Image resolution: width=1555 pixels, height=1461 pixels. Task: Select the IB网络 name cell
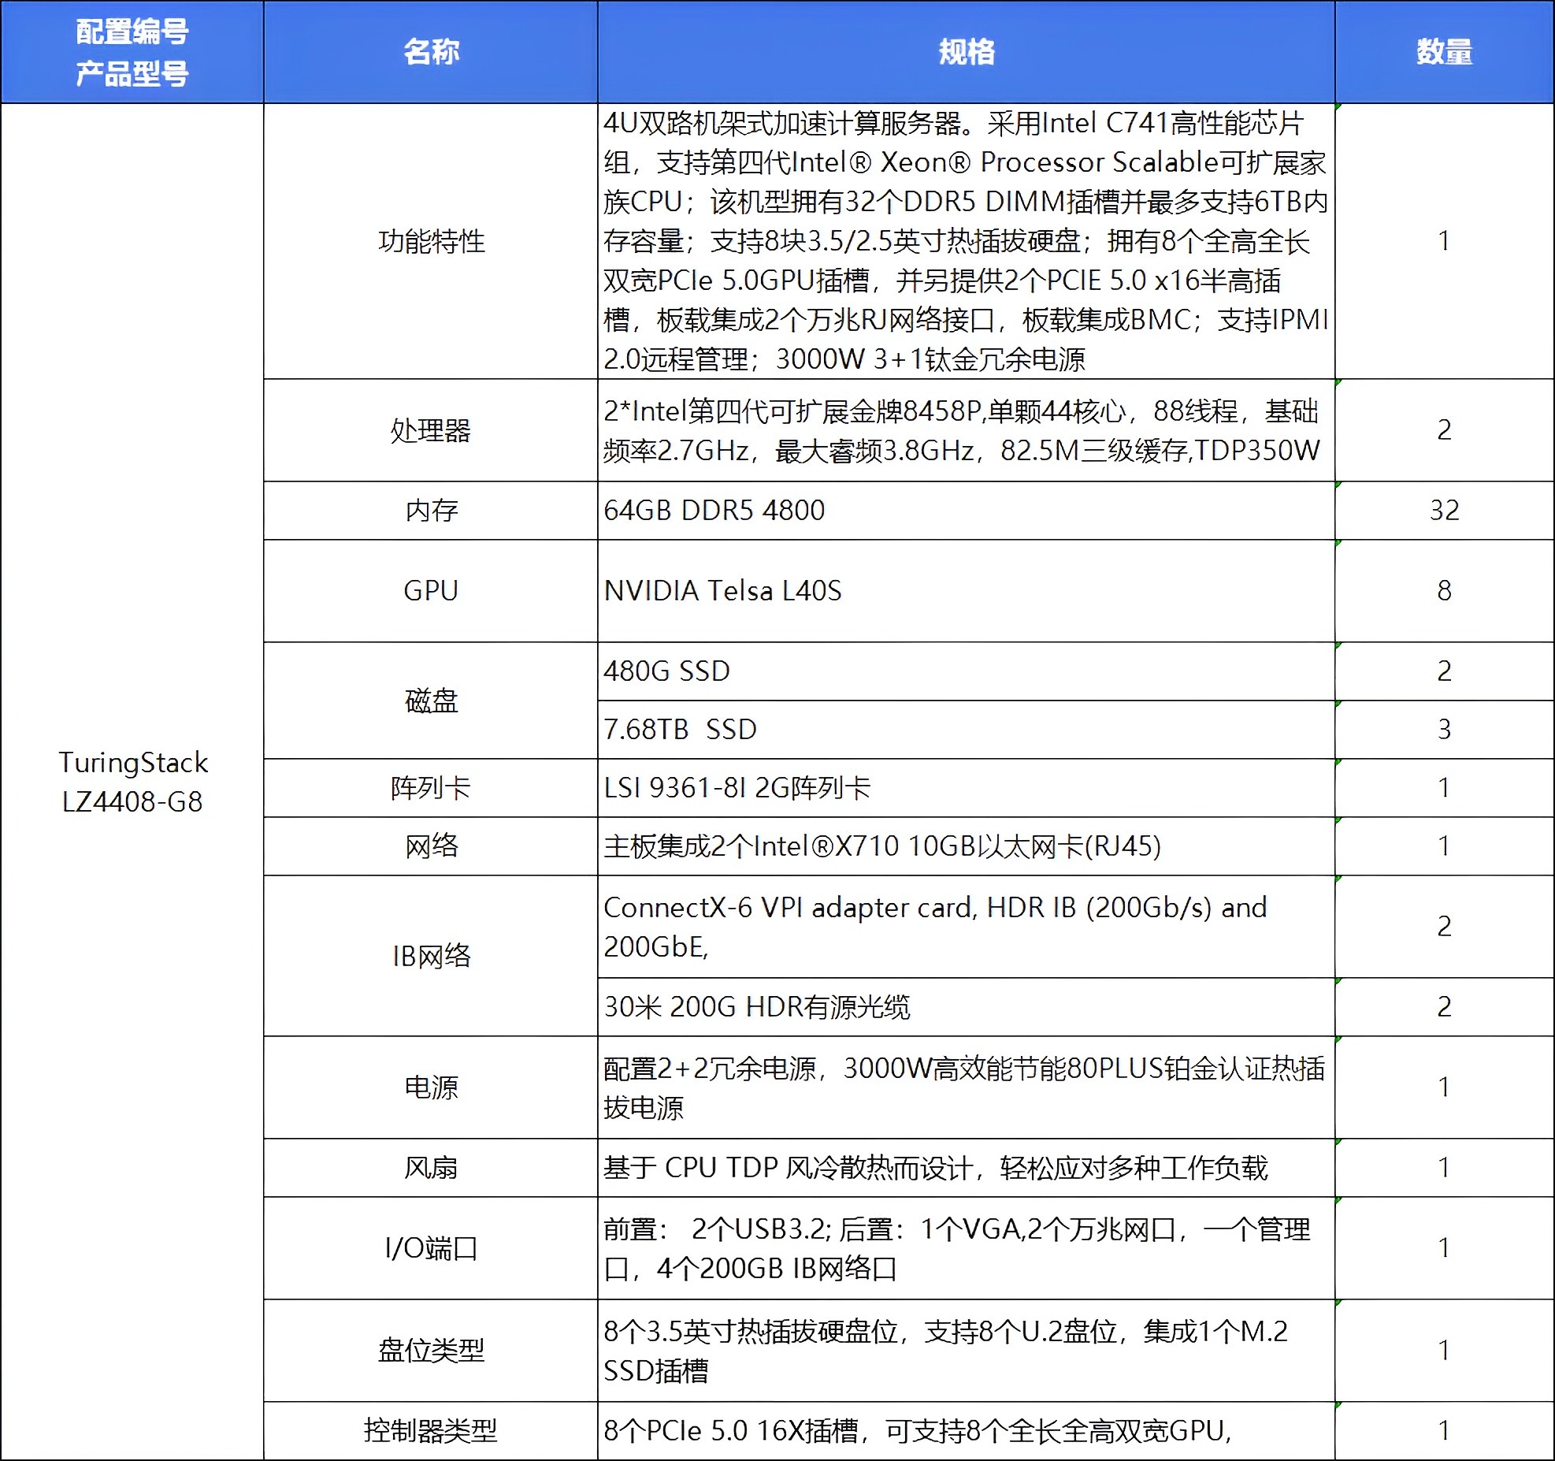pos(431,956)
